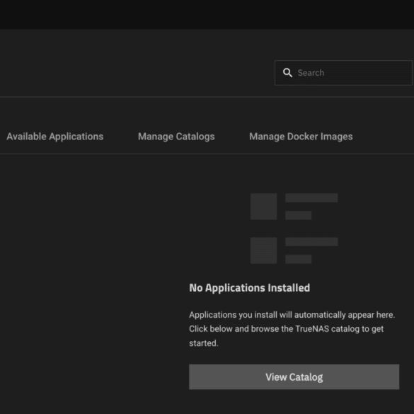Viewport: 414px width, 414px height.
Task: Open the Manage Catalogs tab
Action: coord(176,137)
